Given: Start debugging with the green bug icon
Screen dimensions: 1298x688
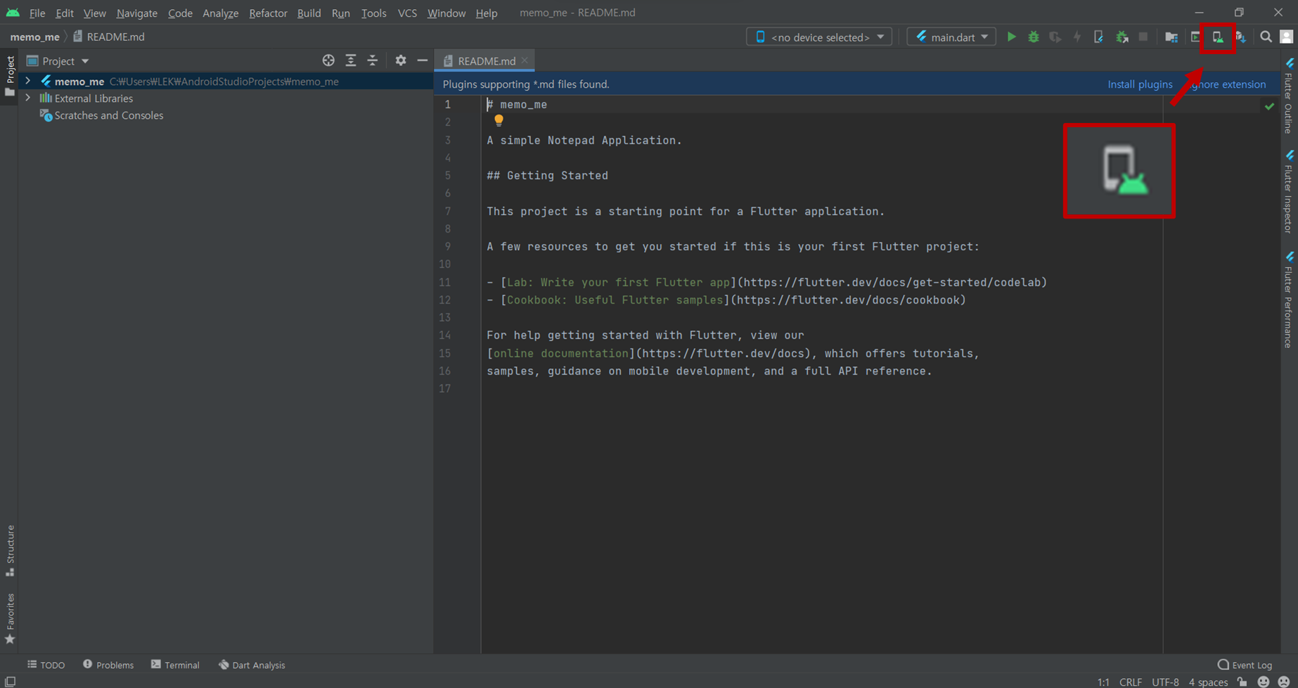Looking at the screenshot, I should click(1033, 37).
